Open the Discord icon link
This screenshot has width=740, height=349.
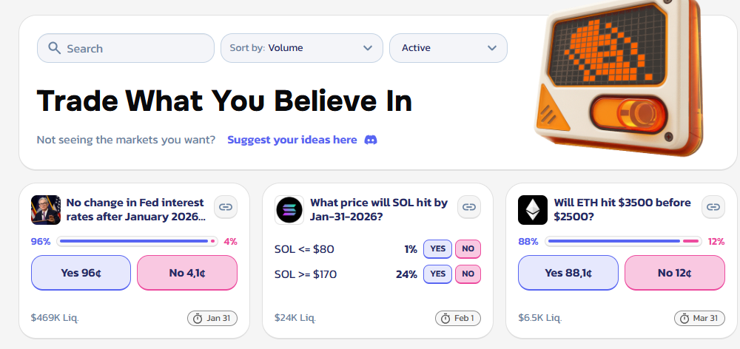(x=371, y=140)
